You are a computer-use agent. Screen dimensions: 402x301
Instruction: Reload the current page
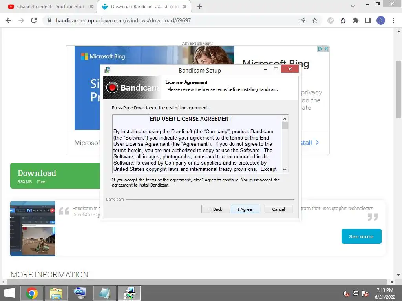coord(34,20)
